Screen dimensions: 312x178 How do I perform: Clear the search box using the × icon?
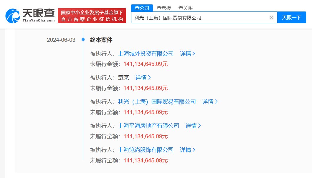(271, 17)
